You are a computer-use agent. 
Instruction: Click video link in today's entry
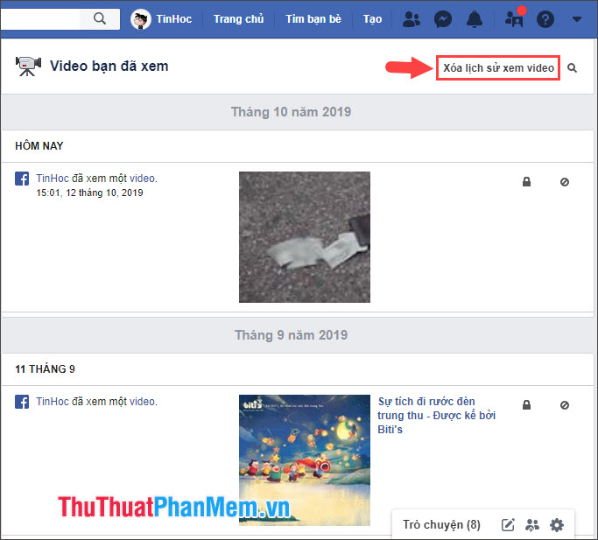coord(144,178)
